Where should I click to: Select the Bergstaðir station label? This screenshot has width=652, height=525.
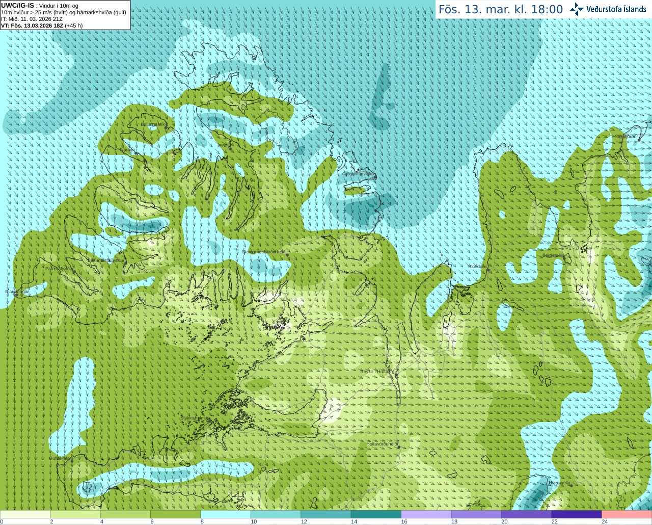553,255
